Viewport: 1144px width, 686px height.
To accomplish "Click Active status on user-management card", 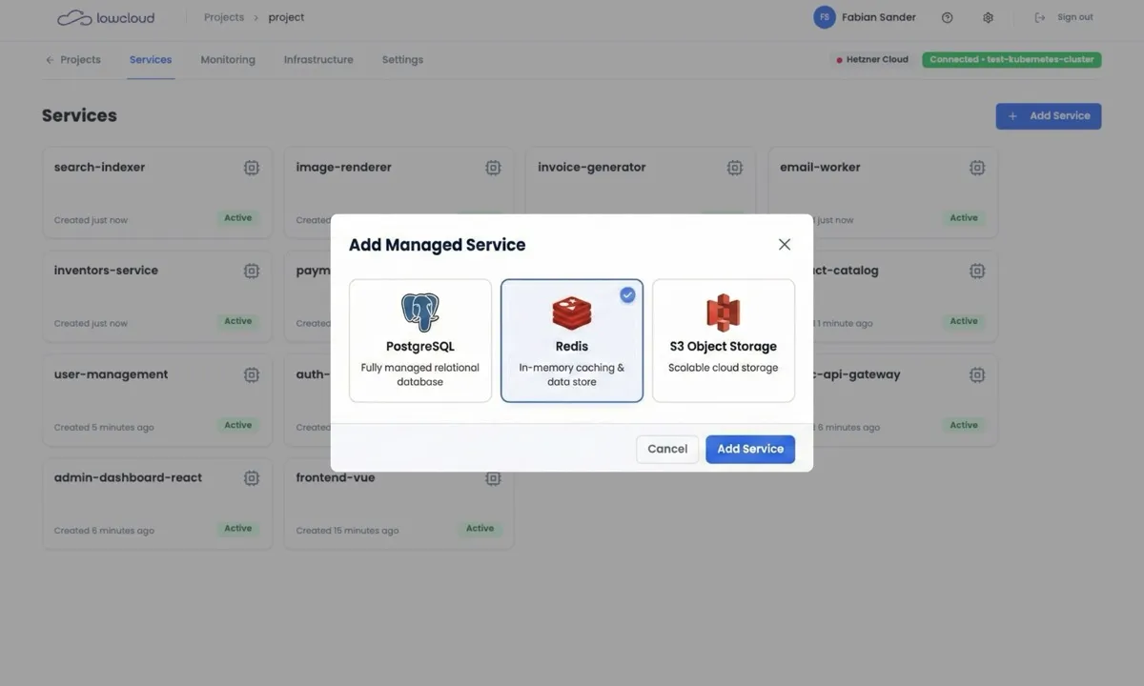I will tap(238, 425).
